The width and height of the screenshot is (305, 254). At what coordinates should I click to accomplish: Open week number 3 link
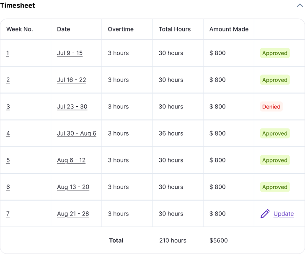click(x=8, y=107)
